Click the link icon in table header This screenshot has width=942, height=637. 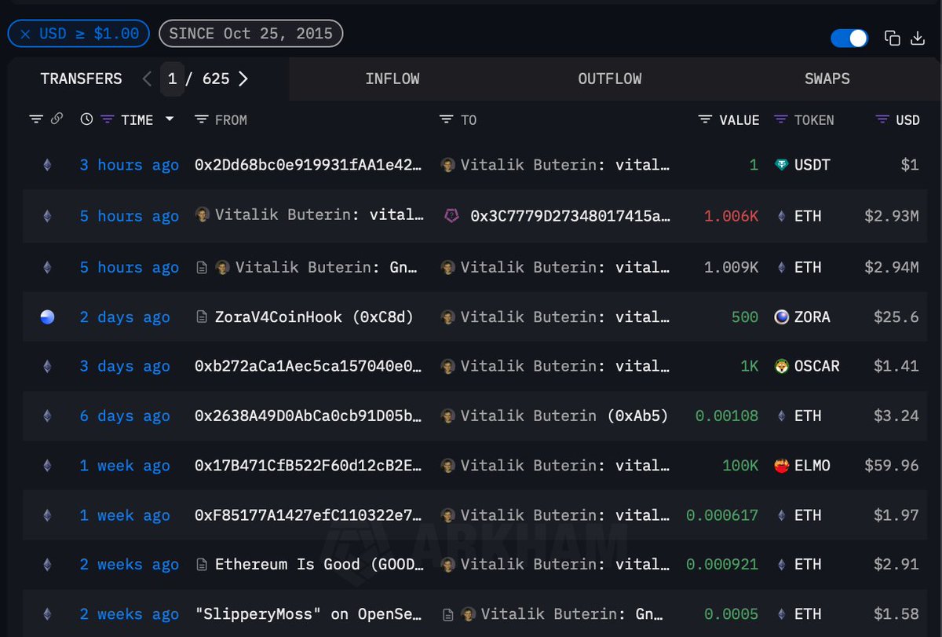click(57, 119)
